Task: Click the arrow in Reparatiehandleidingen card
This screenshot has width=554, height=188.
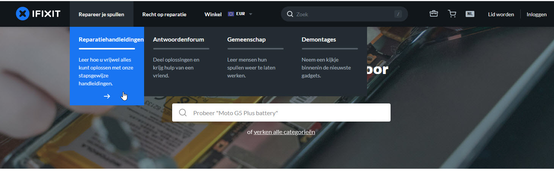Action: pos(107,96)
